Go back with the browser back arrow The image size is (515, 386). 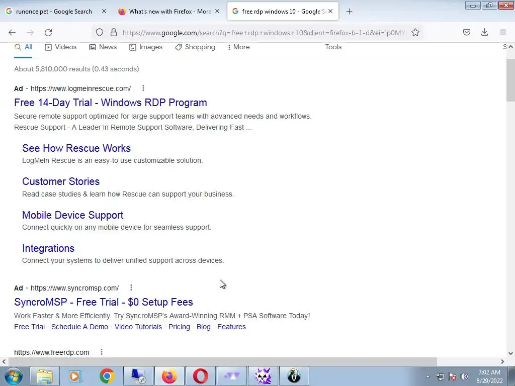point(12,33)
